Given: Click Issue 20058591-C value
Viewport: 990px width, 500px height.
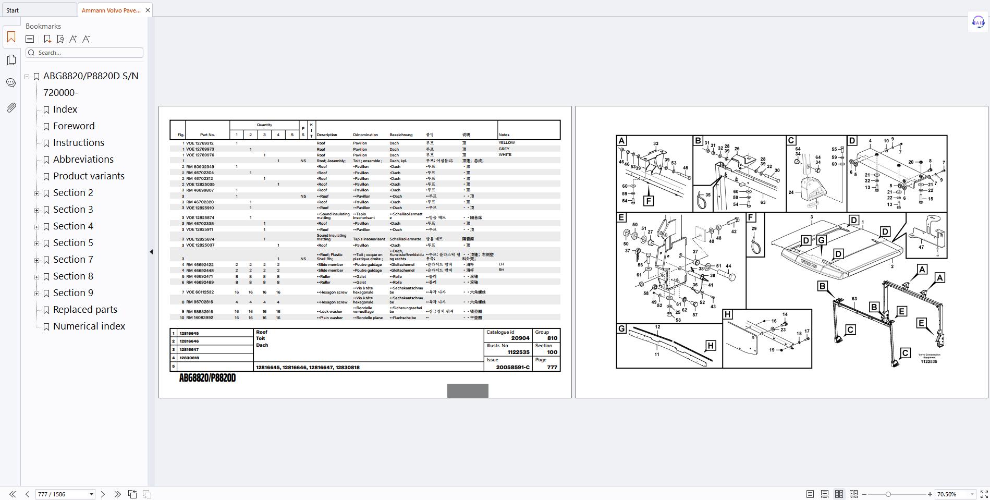Looking at the screenshot, I should (513, 367).
